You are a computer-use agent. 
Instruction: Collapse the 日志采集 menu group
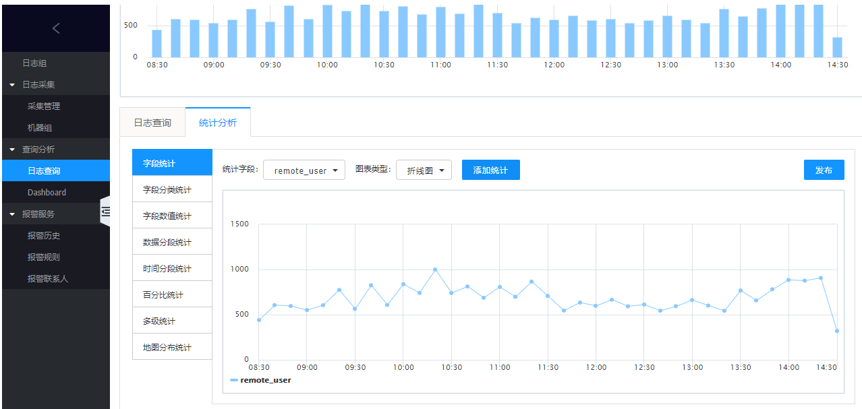coord(12,85)
